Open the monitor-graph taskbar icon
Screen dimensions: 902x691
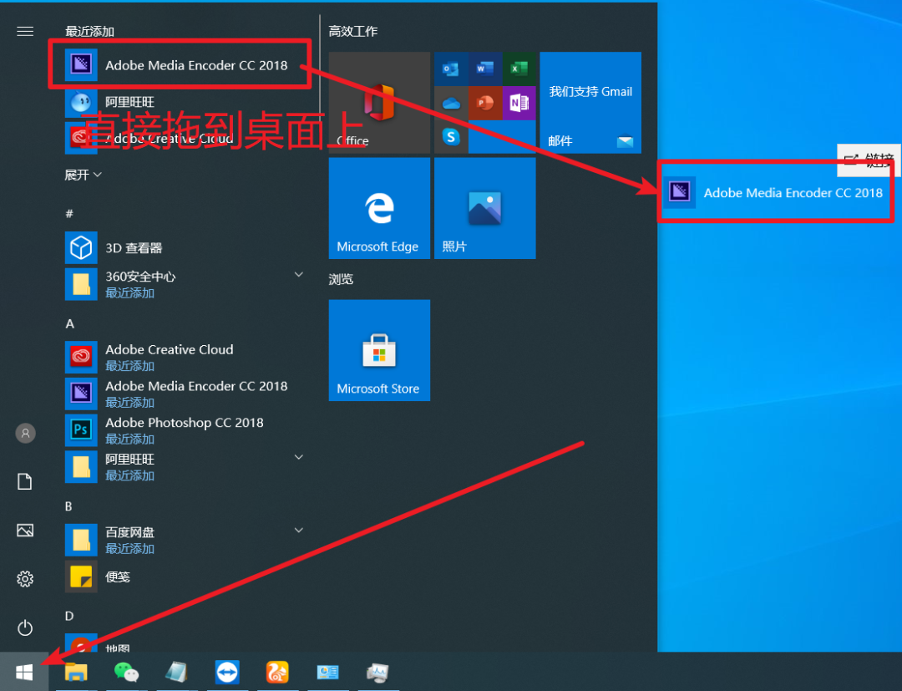coord(378,672)
